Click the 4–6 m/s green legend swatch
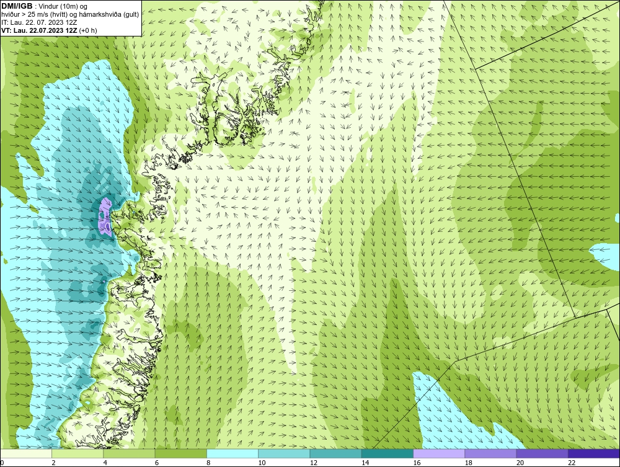Image resolution: width=620 pixels, height=467 pixels. click(x=130, y=453)
